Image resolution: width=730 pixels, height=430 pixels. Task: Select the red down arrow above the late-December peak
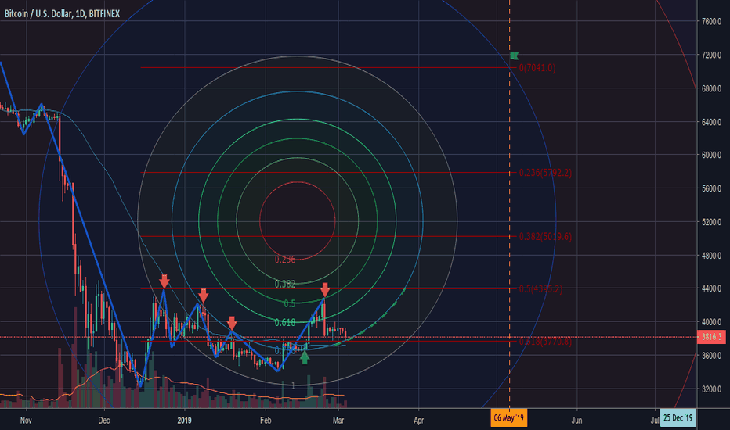pyautogui.click(x=164, y=281)
